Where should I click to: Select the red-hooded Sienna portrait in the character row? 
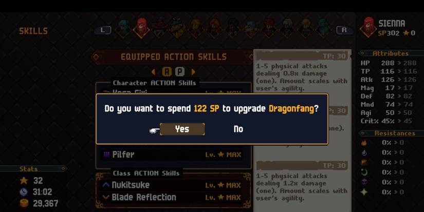141,28
